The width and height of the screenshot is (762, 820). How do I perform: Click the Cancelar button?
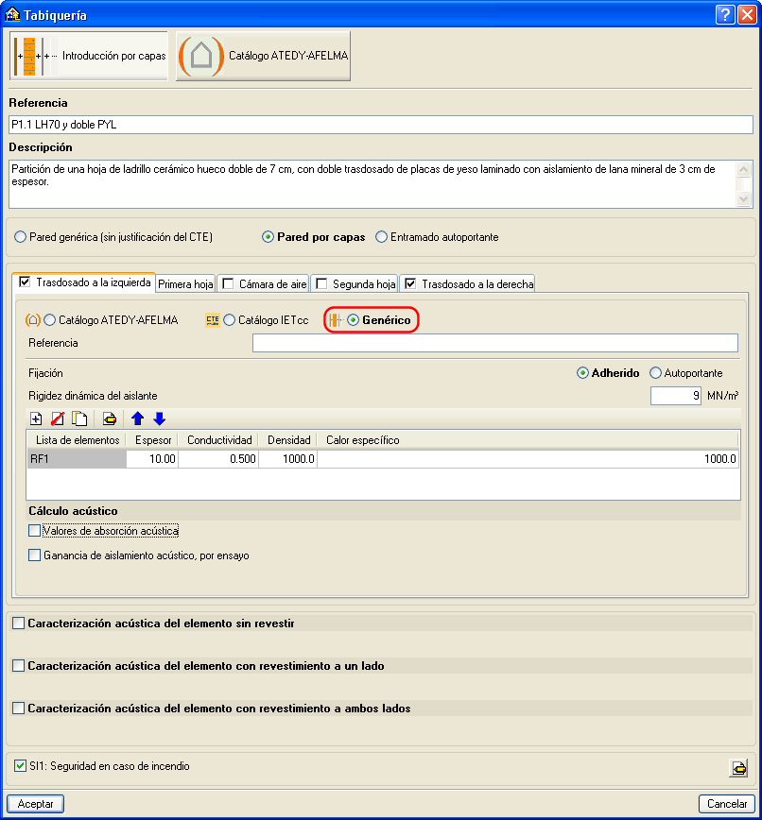pos(727,804)
